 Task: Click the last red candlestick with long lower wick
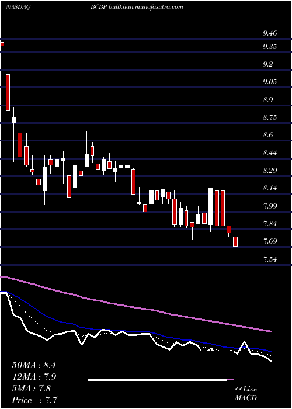pos(235,249)
